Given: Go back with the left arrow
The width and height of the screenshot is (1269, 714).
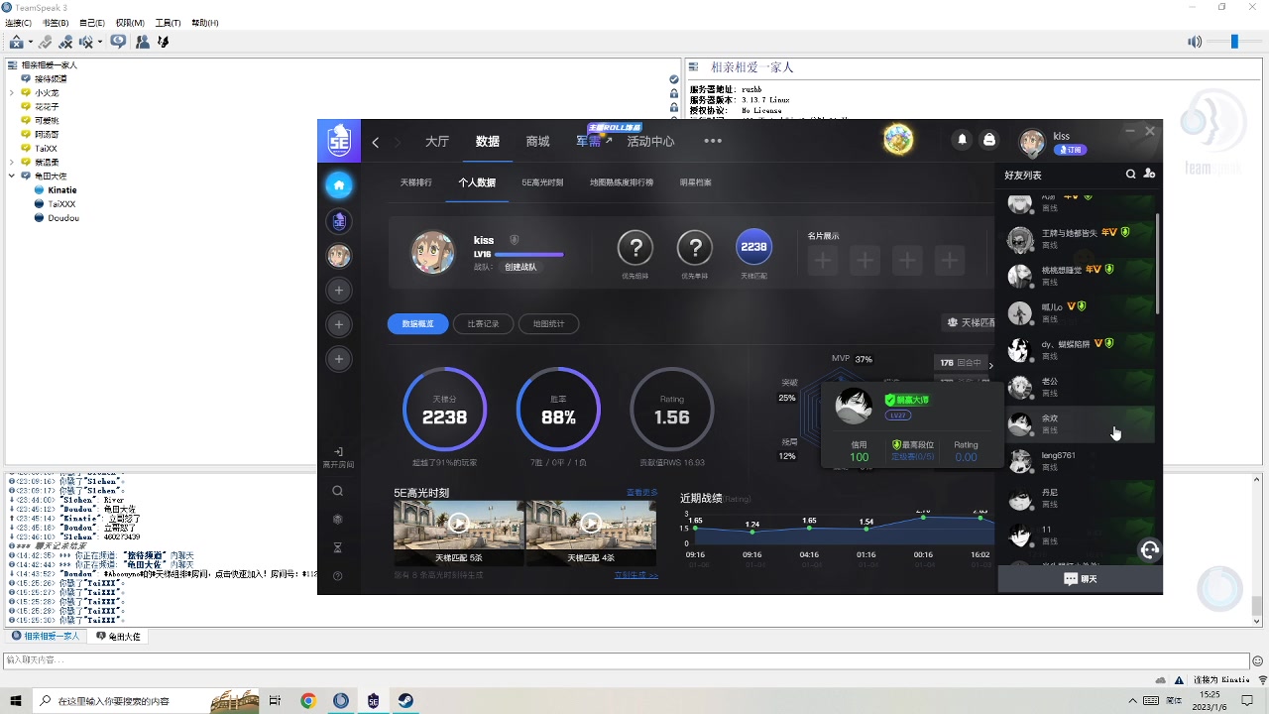Looking at the screenshot, I should click(376, 142).
